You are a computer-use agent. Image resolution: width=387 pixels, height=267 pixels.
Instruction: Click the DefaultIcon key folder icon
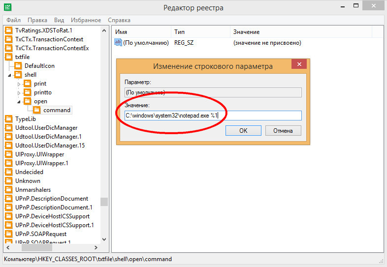tap(18, 66)
